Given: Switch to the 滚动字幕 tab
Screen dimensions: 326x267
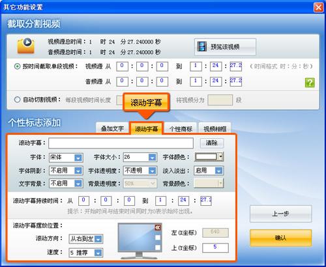Looking at the screenshot, I should [146, 129].
